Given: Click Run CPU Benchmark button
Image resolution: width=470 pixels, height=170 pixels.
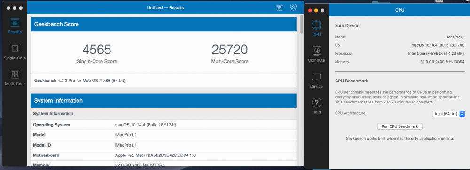Looking at the screenshot, I should tap(399, 126).
